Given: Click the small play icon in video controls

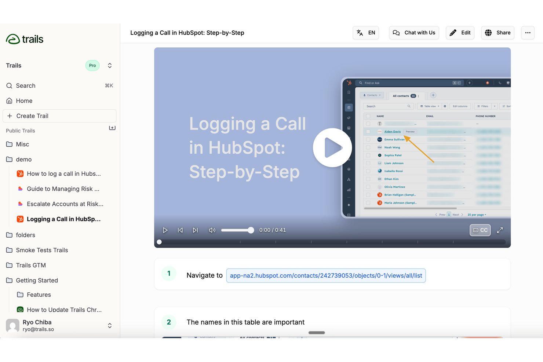Looking at the screenshot, I should tap(165, 230).
